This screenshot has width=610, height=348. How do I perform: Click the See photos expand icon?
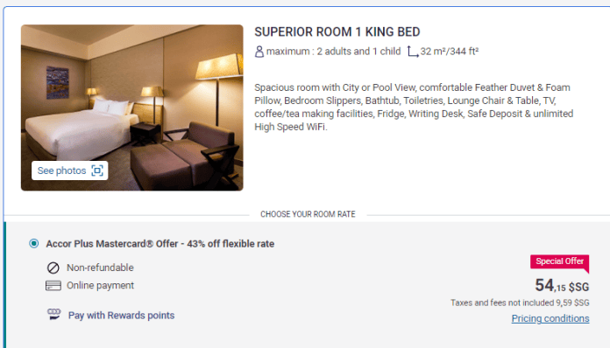[97, 171]
